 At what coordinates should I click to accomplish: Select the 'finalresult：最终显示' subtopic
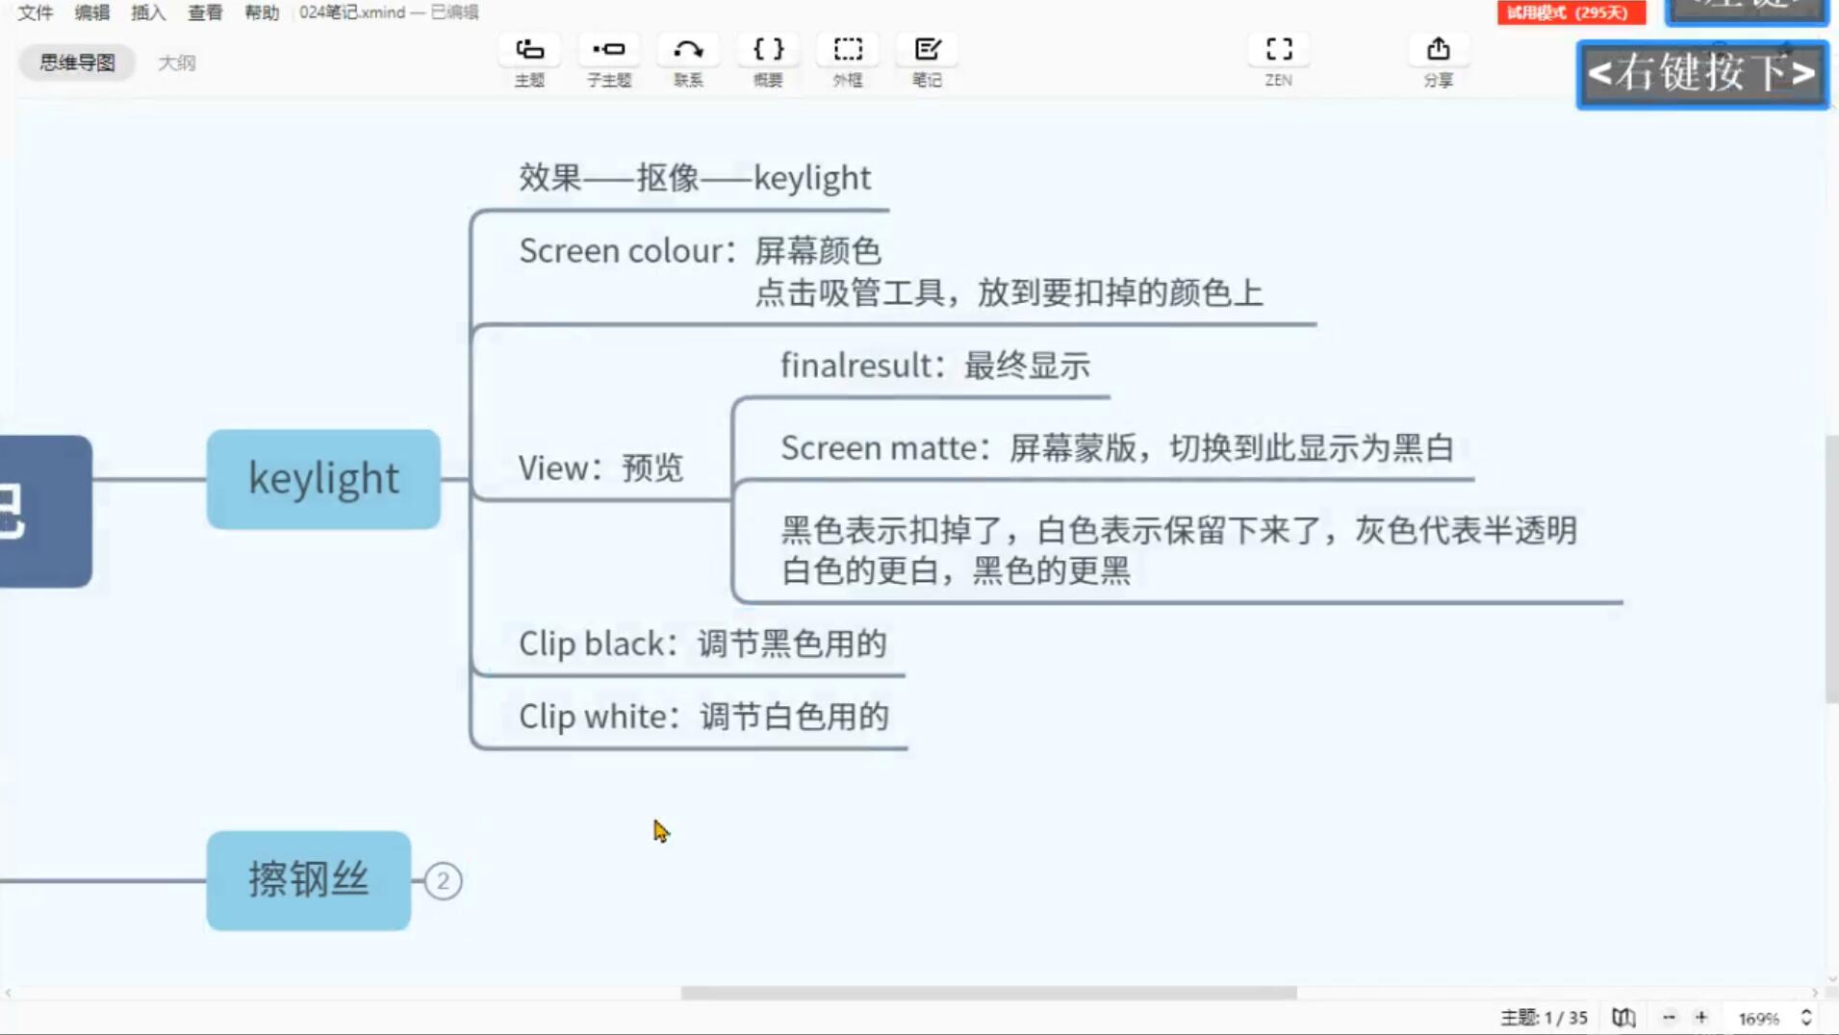935,366
